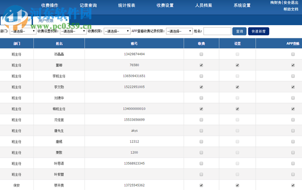Select account number 13568923345

(134, 164)
